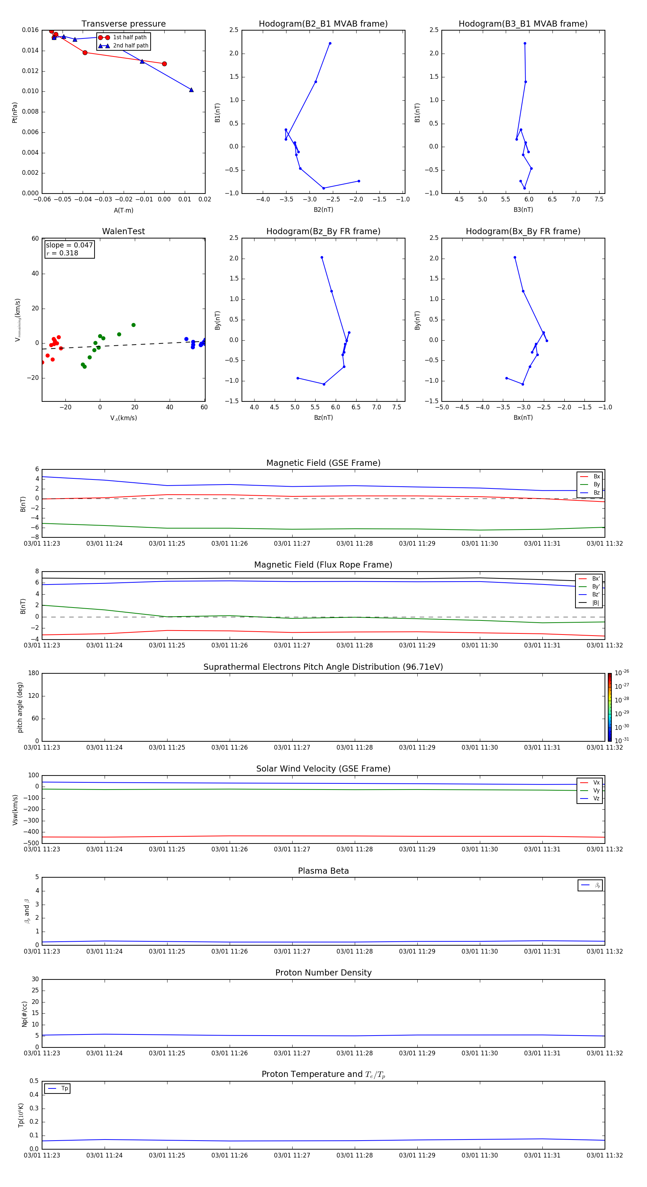Select the By' entry in Flux Rope legend
The height and width of the screenshot is (1187, 647).
coord(589,587)
